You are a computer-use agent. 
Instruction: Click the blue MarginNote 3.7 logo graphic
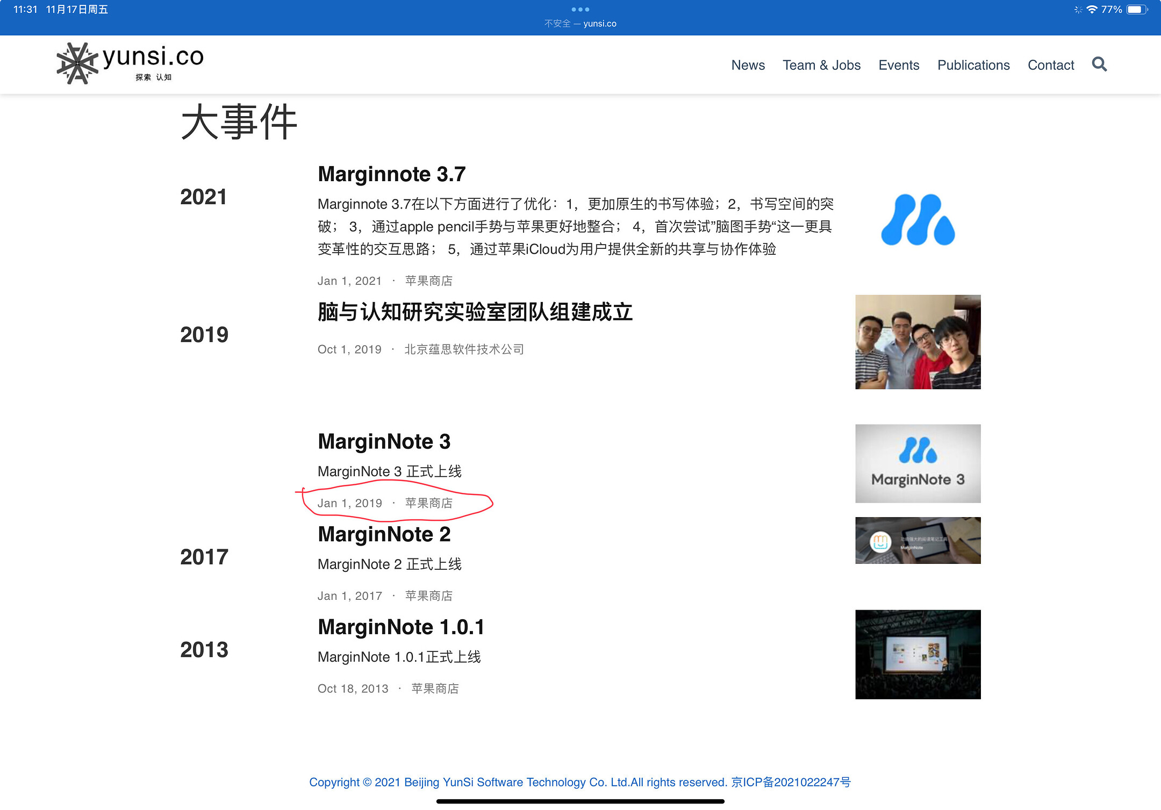(x=918, y=220)
